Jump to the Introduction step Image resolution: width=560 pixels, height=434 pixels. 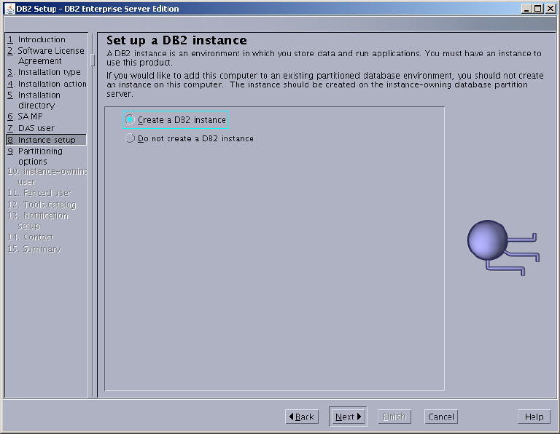(36, 39)
